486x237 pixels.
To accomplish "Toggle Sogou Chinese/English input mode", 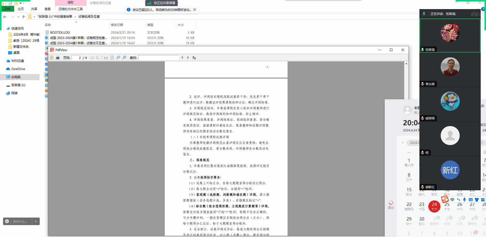I will pos(452,200).
